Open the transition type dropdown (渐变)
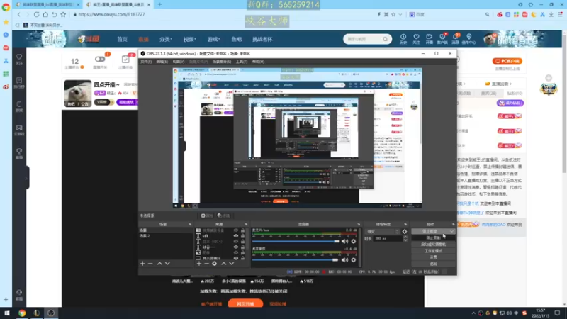The width and height of the screenshot is (567, 319). point(383,232)
